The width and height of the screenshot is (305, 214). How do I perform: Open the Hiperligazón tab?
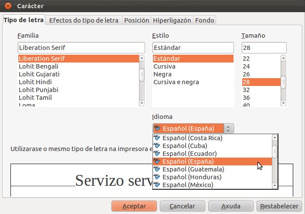point(172,20)
